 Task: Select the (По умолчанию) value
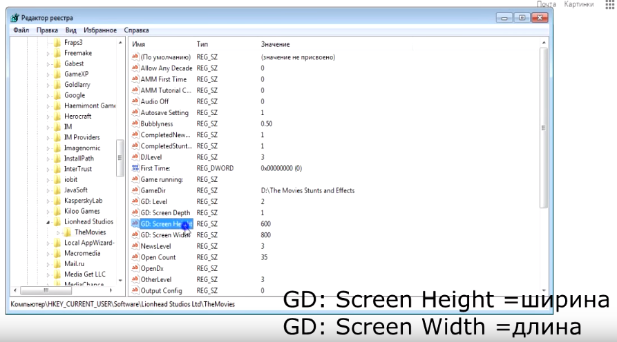(165, 57)
